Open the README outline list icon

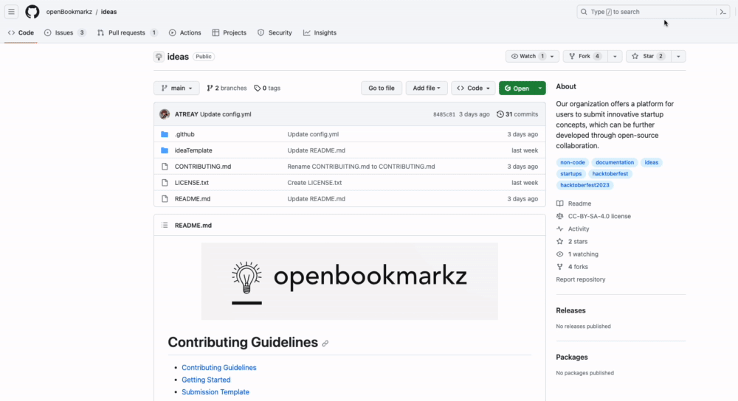(165, 225)
